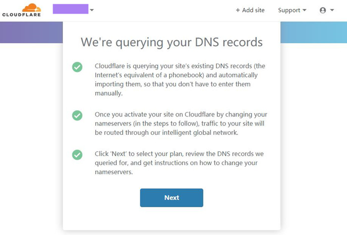Expand the account selector dropdown arrow
Image resolution: width=347 pixels, height=235 pixels.
point(92,10)
